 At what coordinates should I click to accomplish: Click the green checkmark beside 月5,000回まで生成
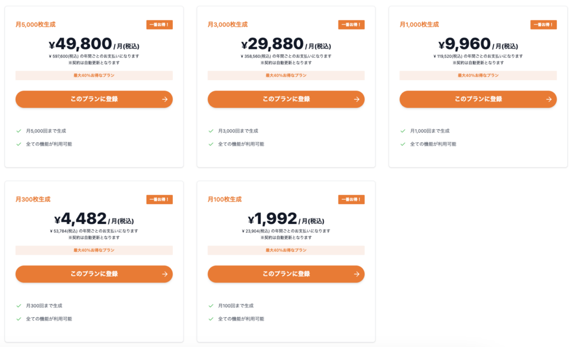(18, 130)
